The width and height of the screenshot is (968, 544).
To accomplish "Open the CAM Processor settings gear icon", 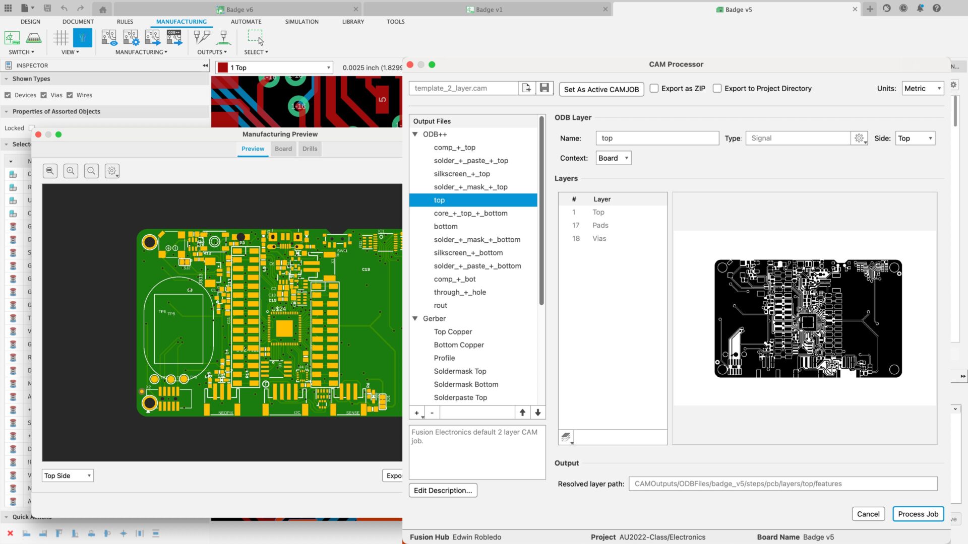I will [954, 85].
